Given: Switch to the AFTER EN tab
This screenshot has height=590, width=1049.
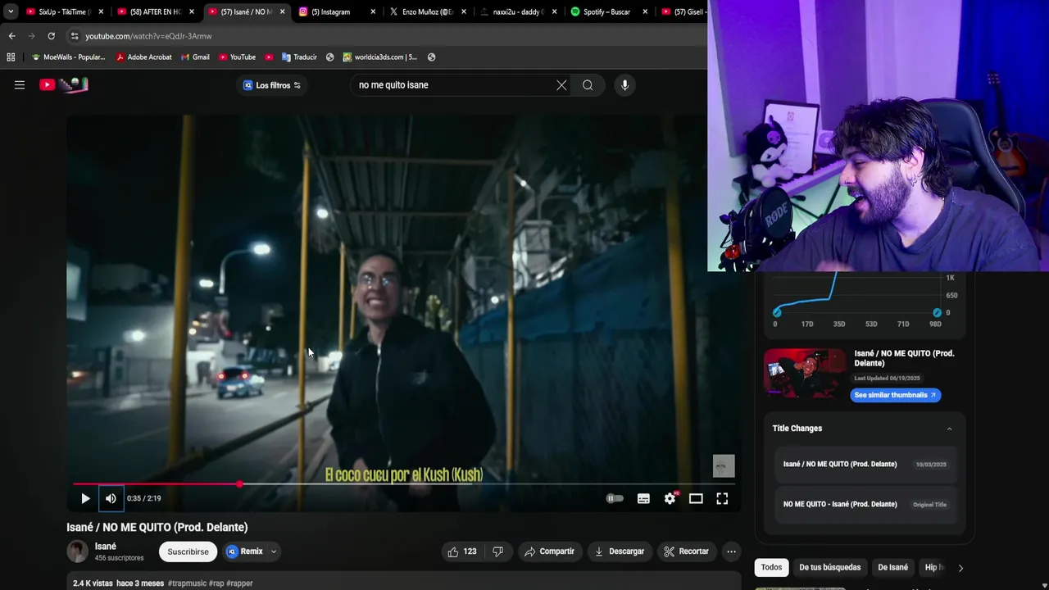Looking at the screenshot, I should point(154,11).
